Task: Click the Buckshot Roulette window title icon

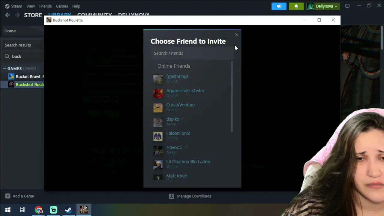Action: 49,20
